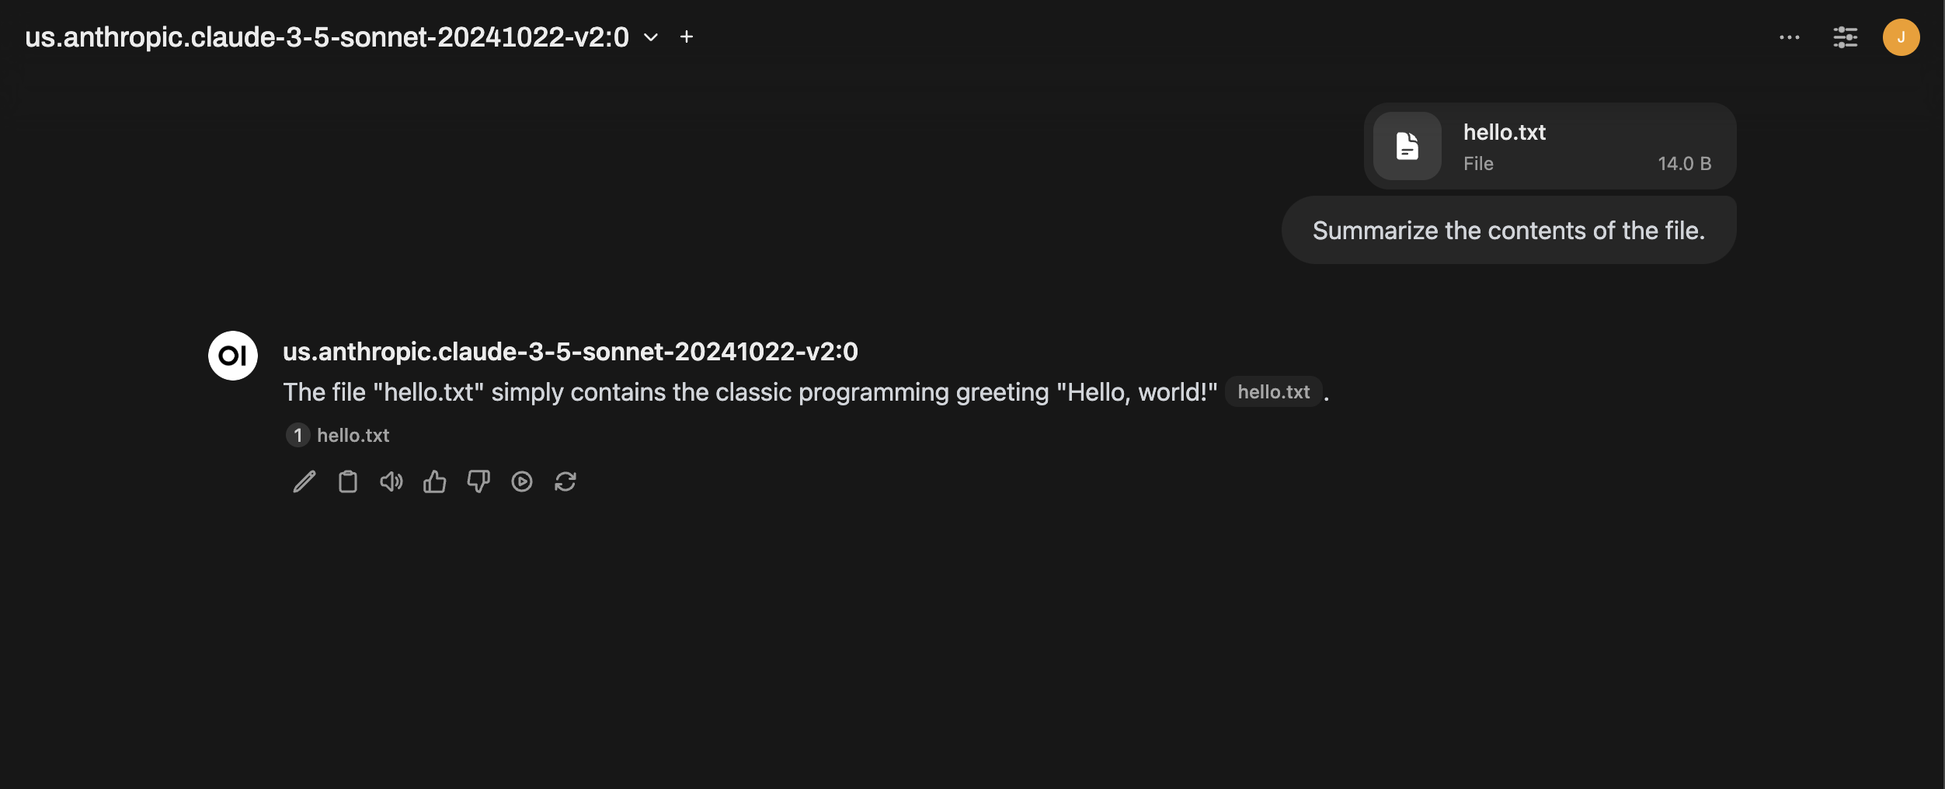Viewport: 1945px width, 789px height.
Task: Open the chat options menu
Action: (x=1790, y=36)
